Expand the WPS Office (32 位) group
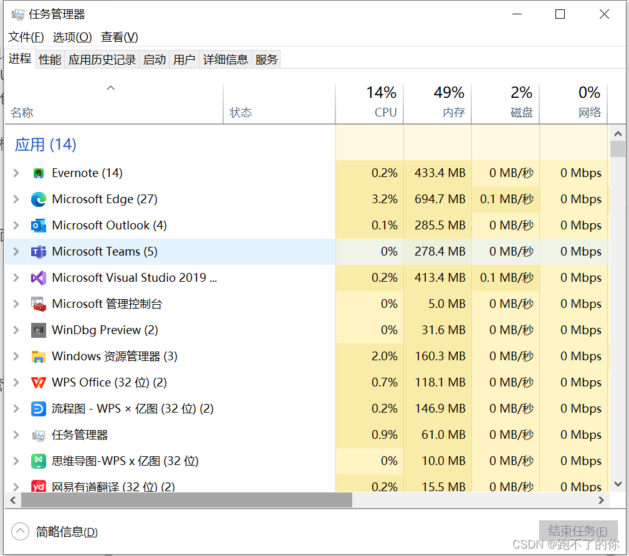629x556 pixels. coord(16,382)
